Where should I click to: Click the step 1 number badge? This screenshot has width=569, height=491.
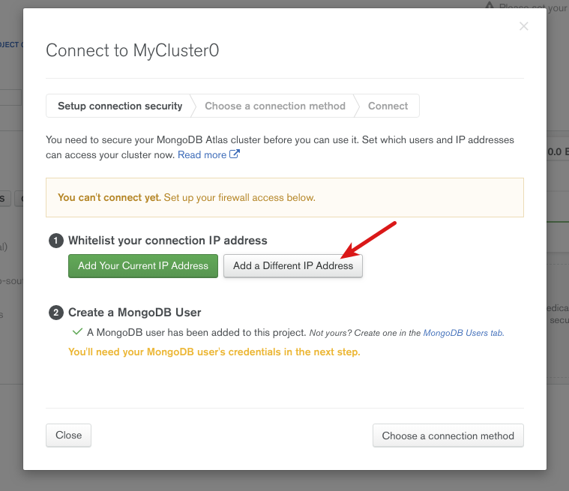(x=55, y=241)
